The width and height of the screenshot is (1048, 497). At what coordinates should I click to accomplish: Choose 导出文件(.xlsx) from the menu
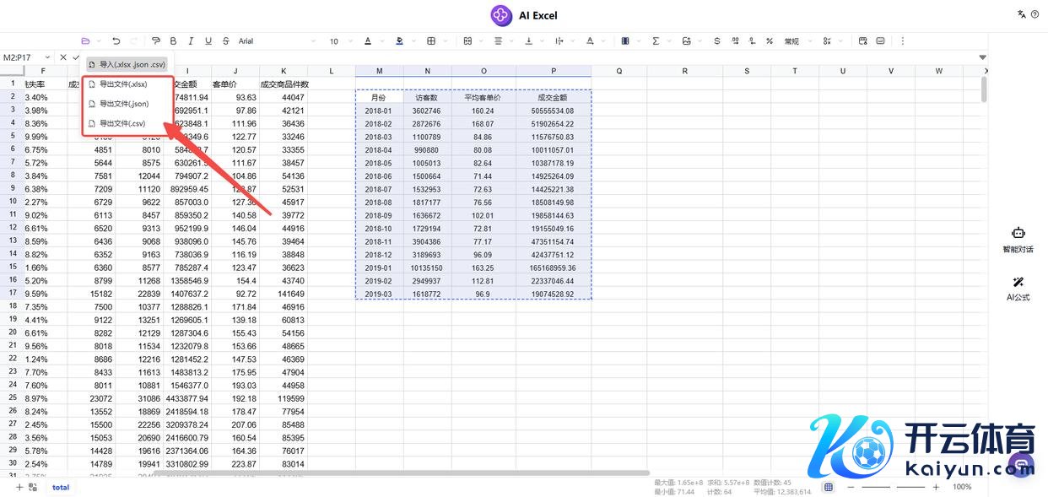click(x=124, y=84)
